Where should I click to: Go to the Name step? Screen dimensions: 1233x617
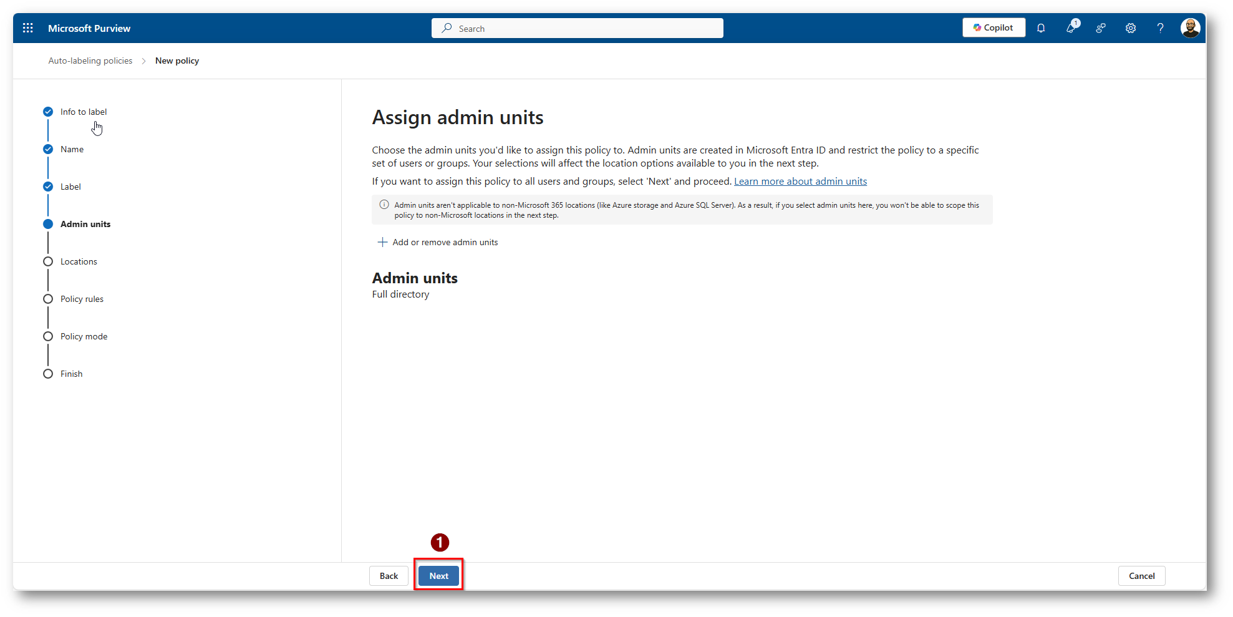pos(72,149)
